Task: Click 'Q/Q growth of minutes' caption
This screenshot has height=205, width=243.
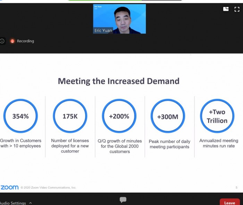Action: coord(120,146)
